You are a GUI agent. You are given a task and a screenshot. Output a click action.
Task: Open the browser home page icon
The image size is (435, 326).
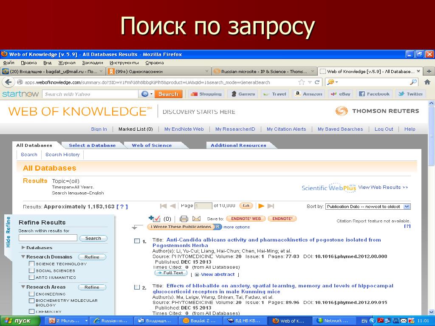427,82
